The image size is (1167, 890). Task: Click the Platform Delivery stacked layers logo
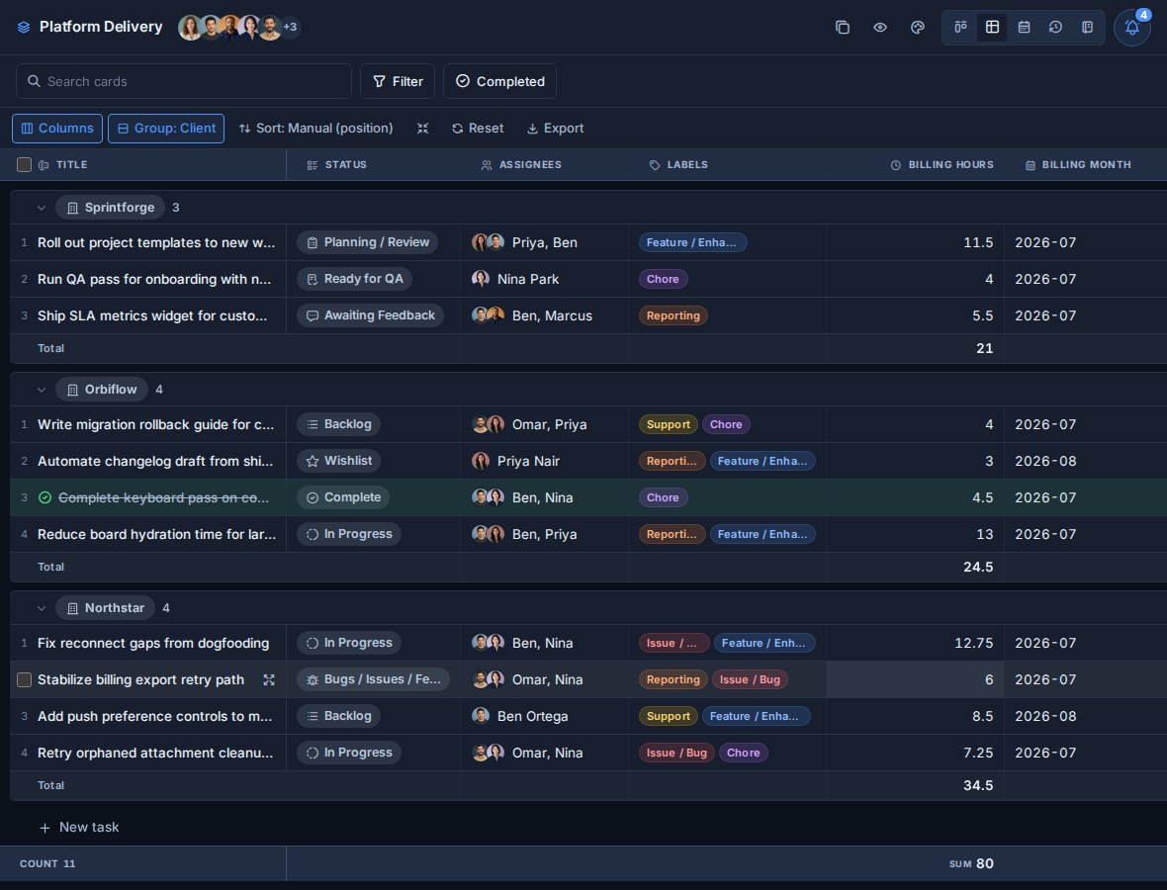click(x=24, y=28)
